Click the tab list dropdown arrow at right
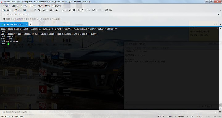The height and width of the screenshot is (118, 222). click(x=220, y=24)
